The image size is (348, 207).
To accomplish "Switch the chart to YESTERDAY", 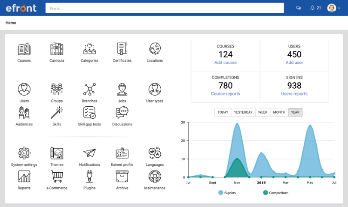I will pos(243,112).
